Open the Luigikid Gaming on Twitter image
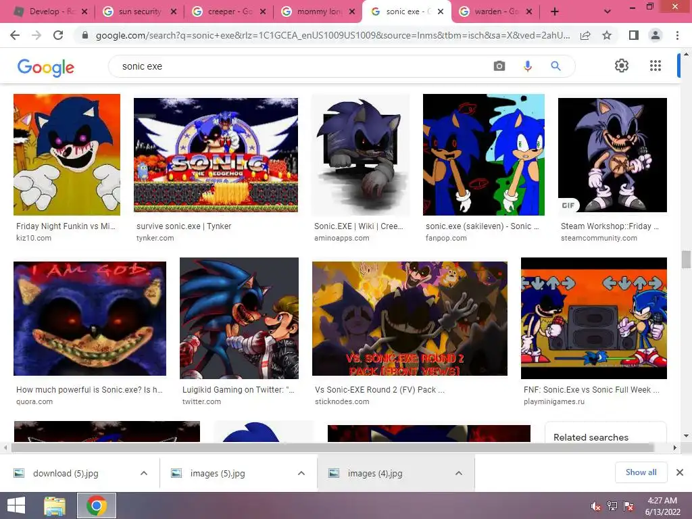This screenshot has width=692, height=519. point(239,318)
